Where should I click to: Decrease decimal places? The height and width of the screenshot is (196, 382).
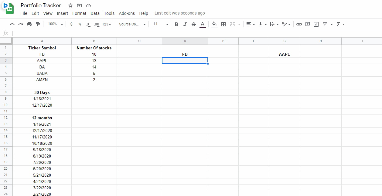pyautogui.click(x=88, y=24)
